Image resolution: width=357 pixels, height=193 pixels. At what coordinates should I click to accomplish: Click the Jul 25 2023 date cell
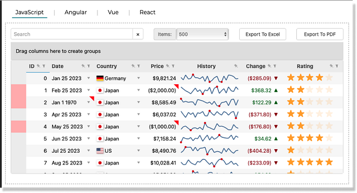pyautogui.click(x=66, y=151)
